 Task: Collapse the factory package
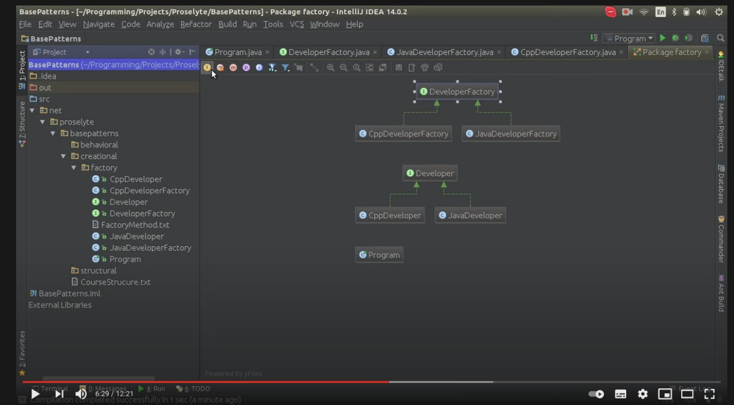click(x=73, y=168)
